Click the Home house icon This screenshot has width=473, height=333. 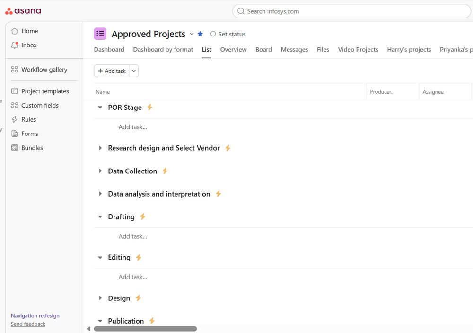[15, 31]
